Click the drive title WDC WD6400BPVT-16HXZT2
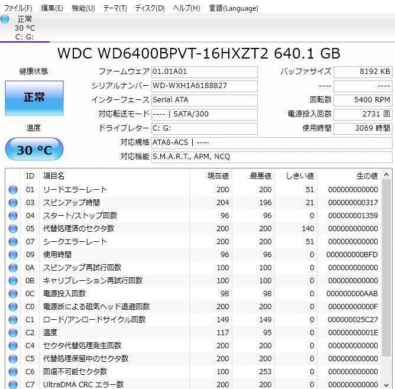Image resolution: width=395 pixels, height=389 pixels. 163,53
